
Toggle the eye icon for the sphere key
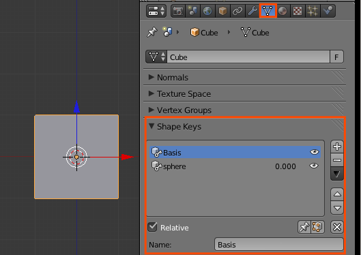pos(314,166)
